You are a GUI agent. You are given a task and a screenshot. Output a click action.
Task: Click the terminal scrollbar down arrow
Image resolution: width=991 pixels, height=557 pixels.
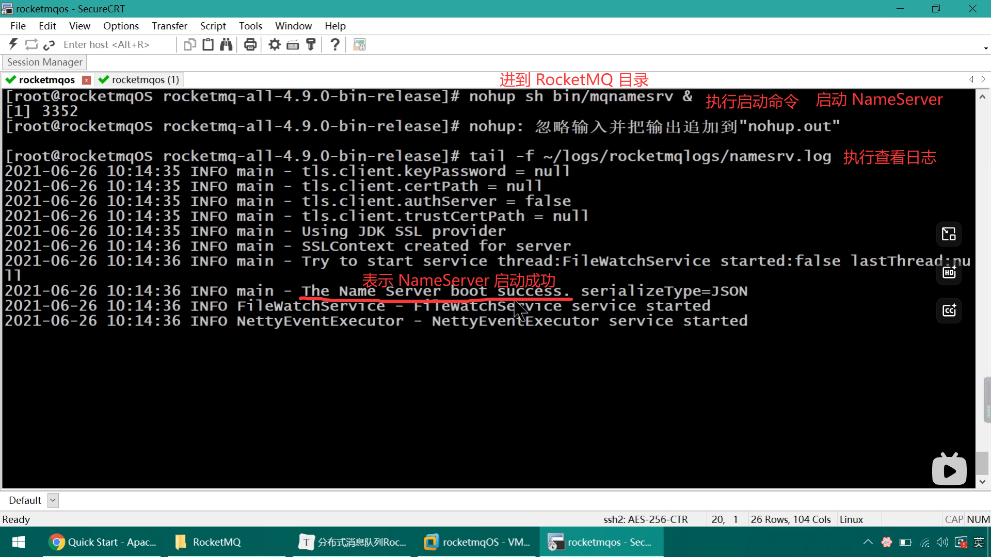point(982,482)
